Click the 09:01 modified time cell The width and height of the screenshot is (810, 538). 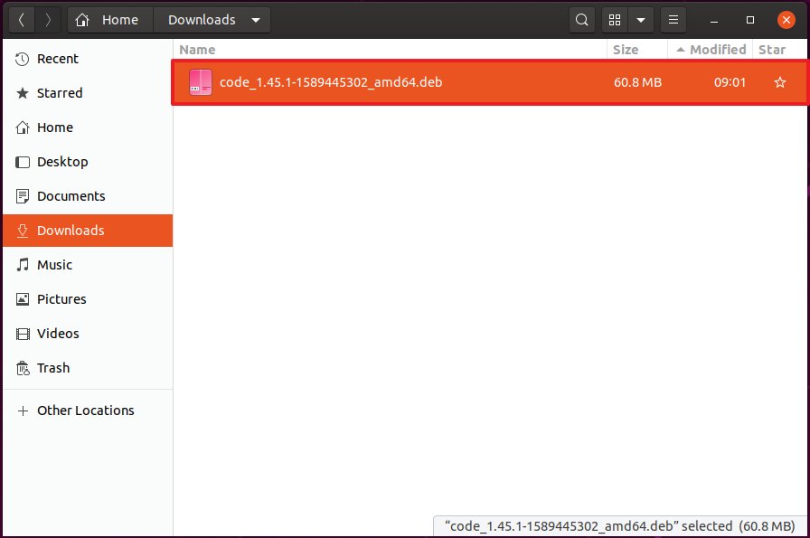point(730,82)
